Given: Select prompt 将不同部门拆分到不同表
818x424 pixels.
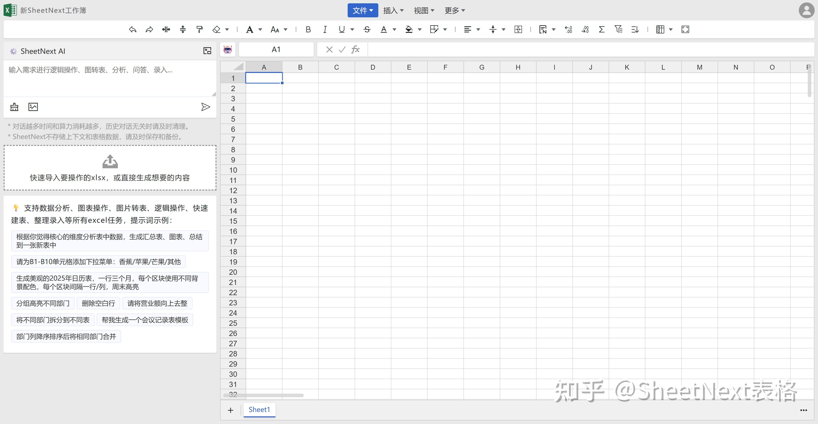Looking at the screenshot, I should (53, 320).
